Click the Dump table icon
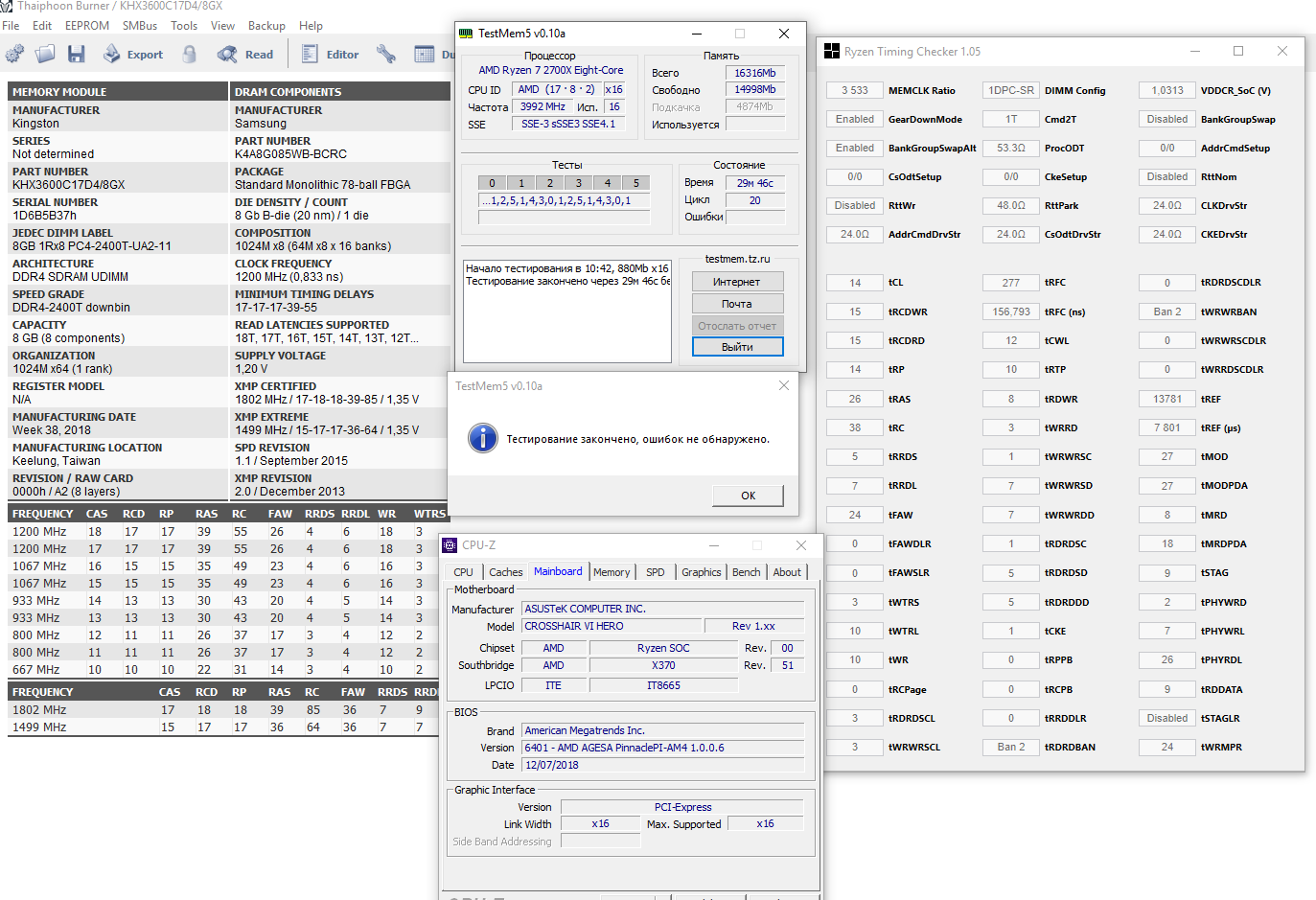The width and height of the screenshot is (1316, 900). click(425, 55)
